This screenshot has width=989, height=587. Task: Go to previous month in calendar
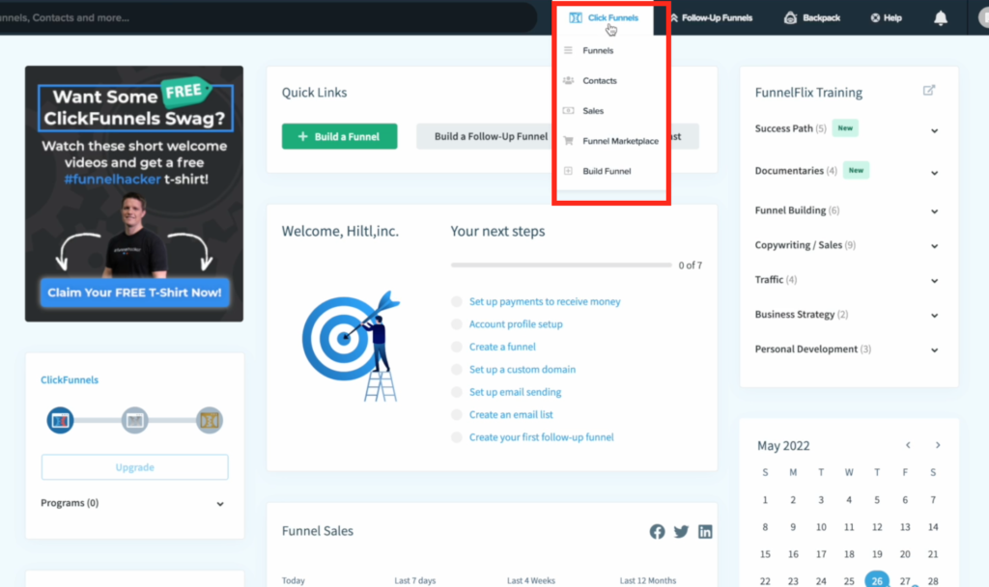(908, 445)
